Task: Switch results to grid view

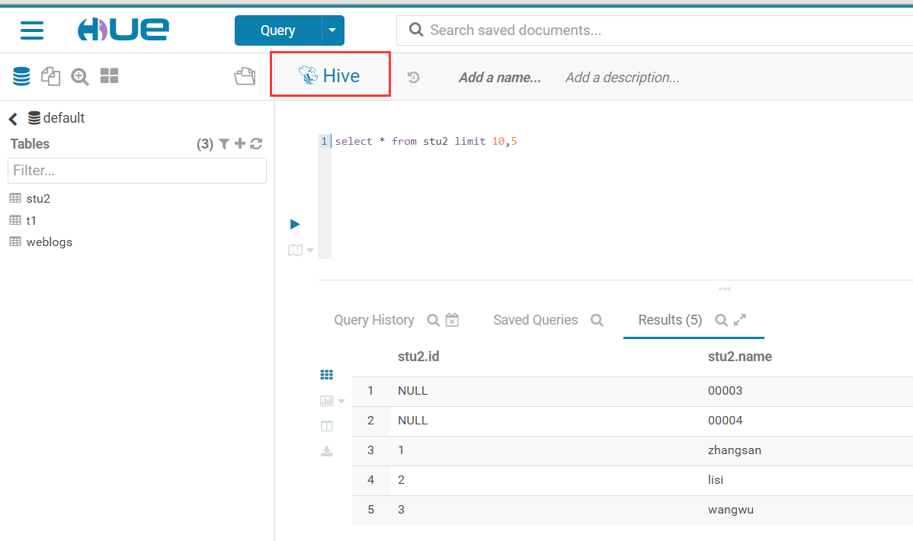Action: [x=327, y=375]
